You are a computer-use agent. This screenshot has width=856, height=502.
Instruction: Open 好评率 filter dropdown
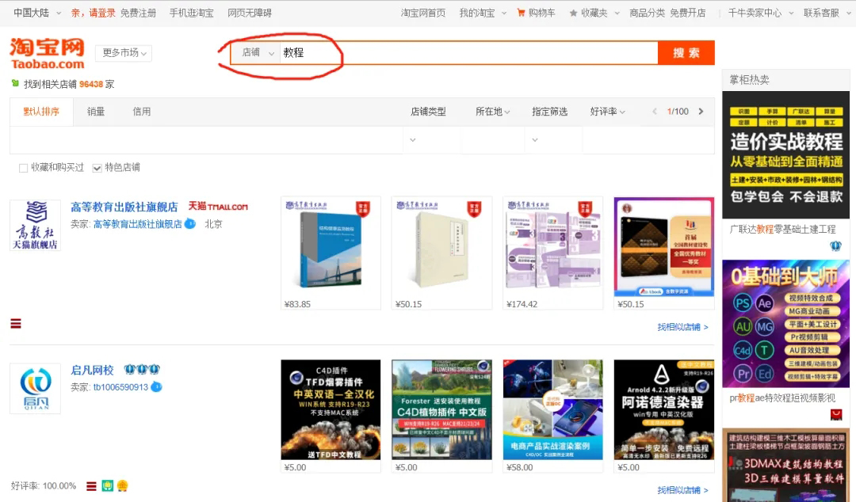click(x=607, y=112)
